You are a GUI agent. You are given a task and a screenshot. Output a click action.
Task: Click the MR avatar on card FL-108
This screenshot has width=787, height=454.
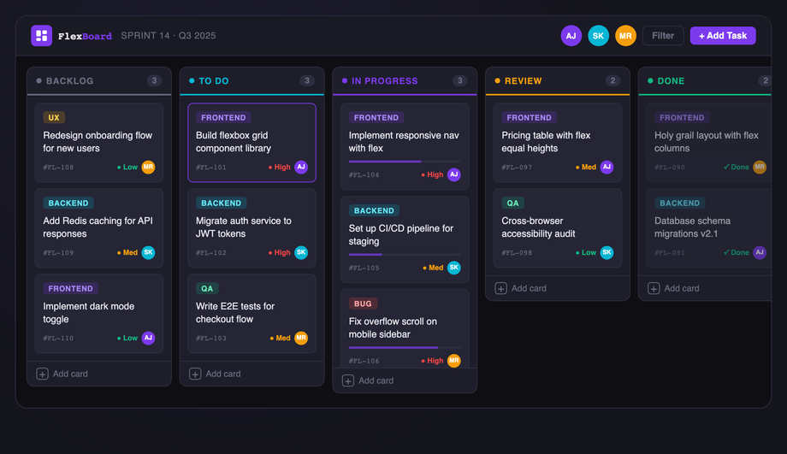(x=148, y=167)
